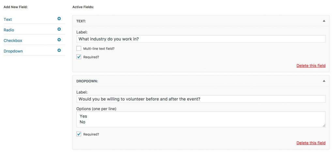Click the plus icon next to Dropdown
The width and height of the screenshot is (334, 153).
pyautogui.click(x=59, y=50)
